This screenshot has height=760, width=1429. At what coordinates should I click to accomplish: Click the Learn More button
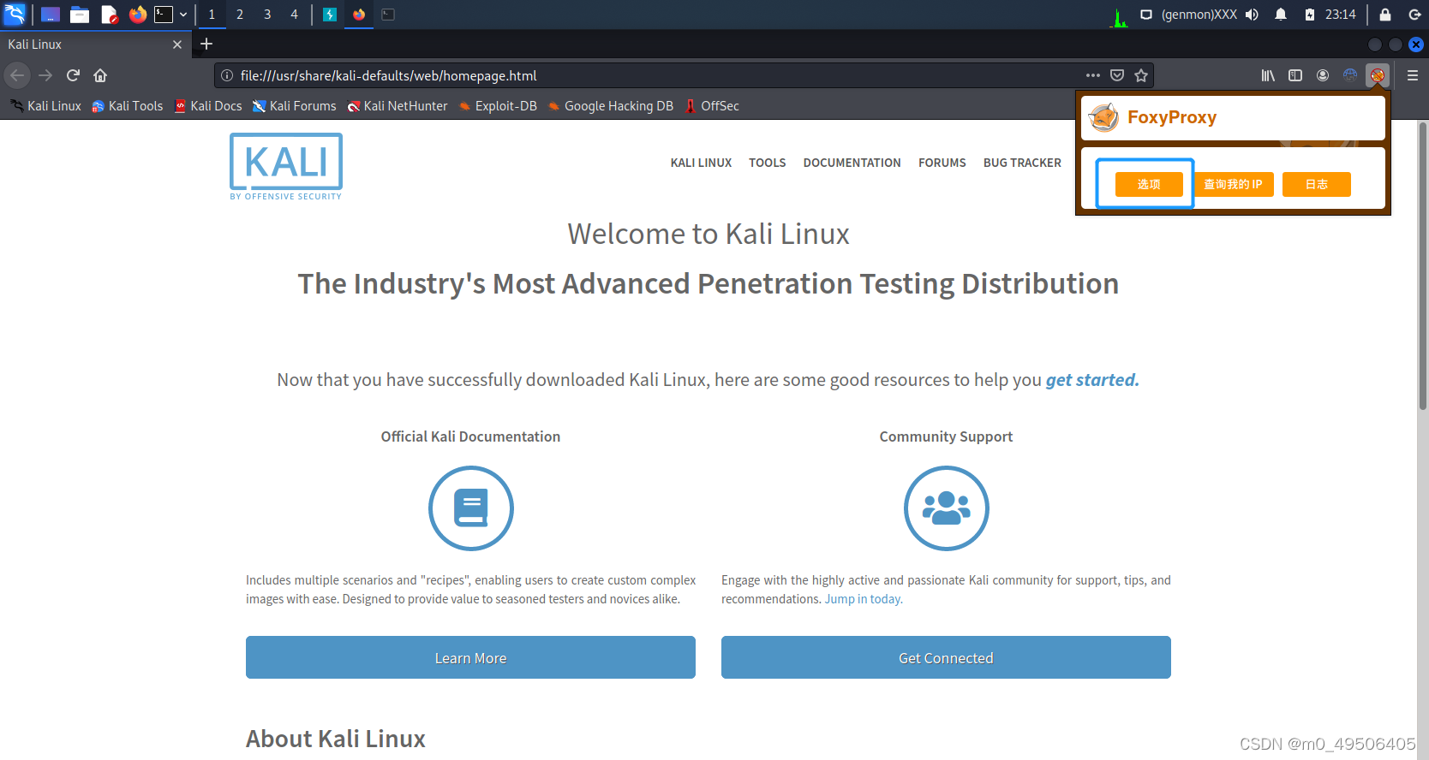click(470, 657)
